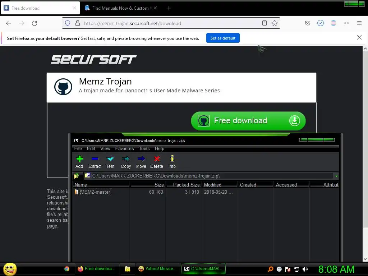Sort by the Modified column header

coord(220,185)
